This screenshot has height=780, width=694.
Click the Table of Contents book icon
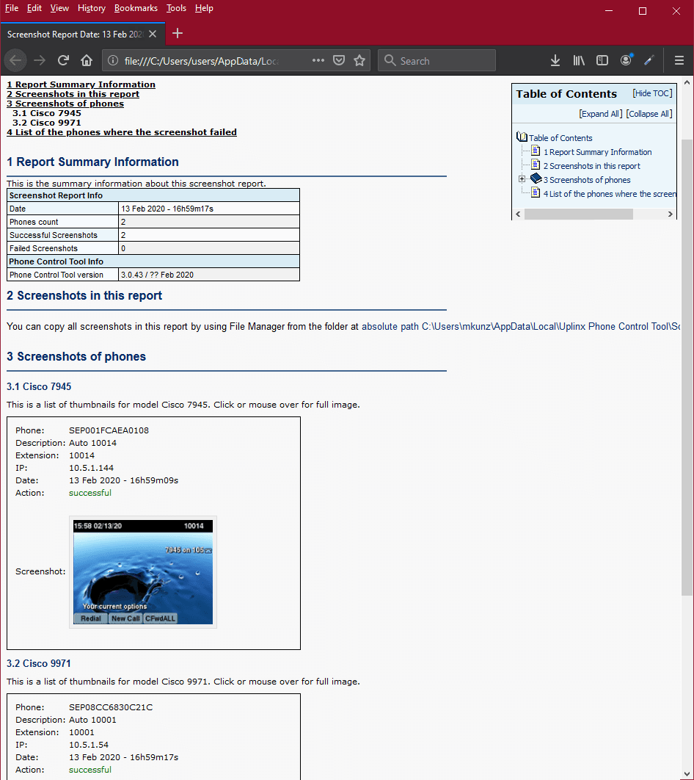(x=522, y=137)
